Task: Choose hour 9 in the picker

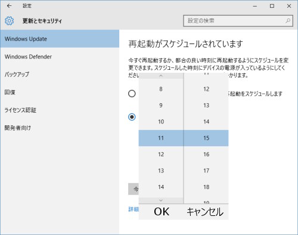Action: pos(161,106)
